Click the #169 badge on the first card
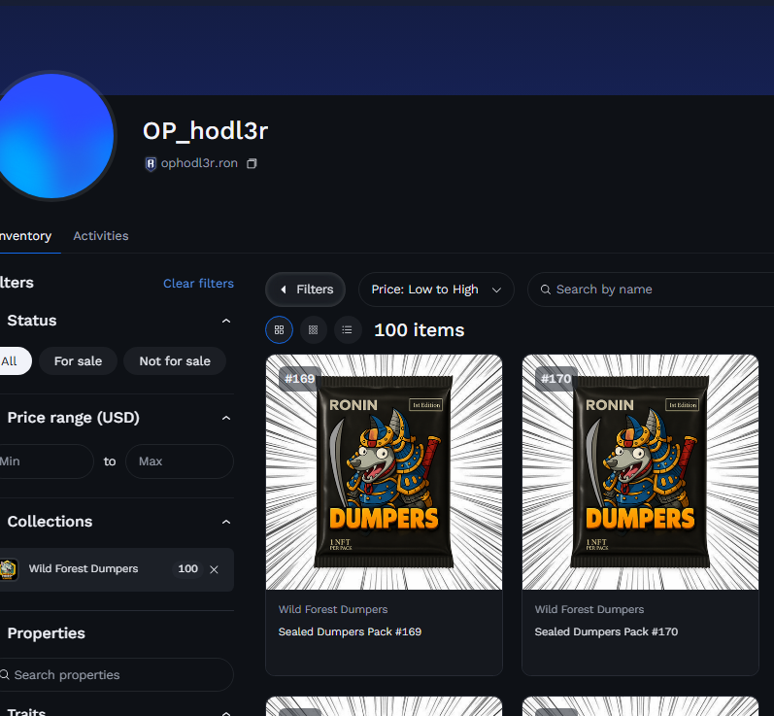The height and width of the screenshot is (716, 774). (x=300, y=379)
